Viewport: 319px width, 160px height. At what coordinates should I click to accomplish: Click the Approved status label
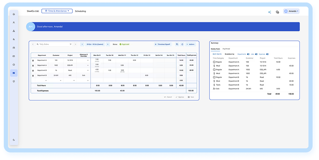click(x=124, y=44)
